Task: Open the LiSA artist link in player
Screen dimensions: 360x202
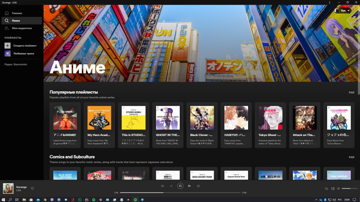Action: [x=19, y=190]
